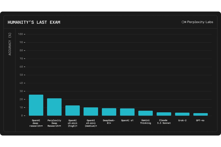Click the DeepSeek-R1 bar
Screen dimensions: 221x147
click(109, 112)
